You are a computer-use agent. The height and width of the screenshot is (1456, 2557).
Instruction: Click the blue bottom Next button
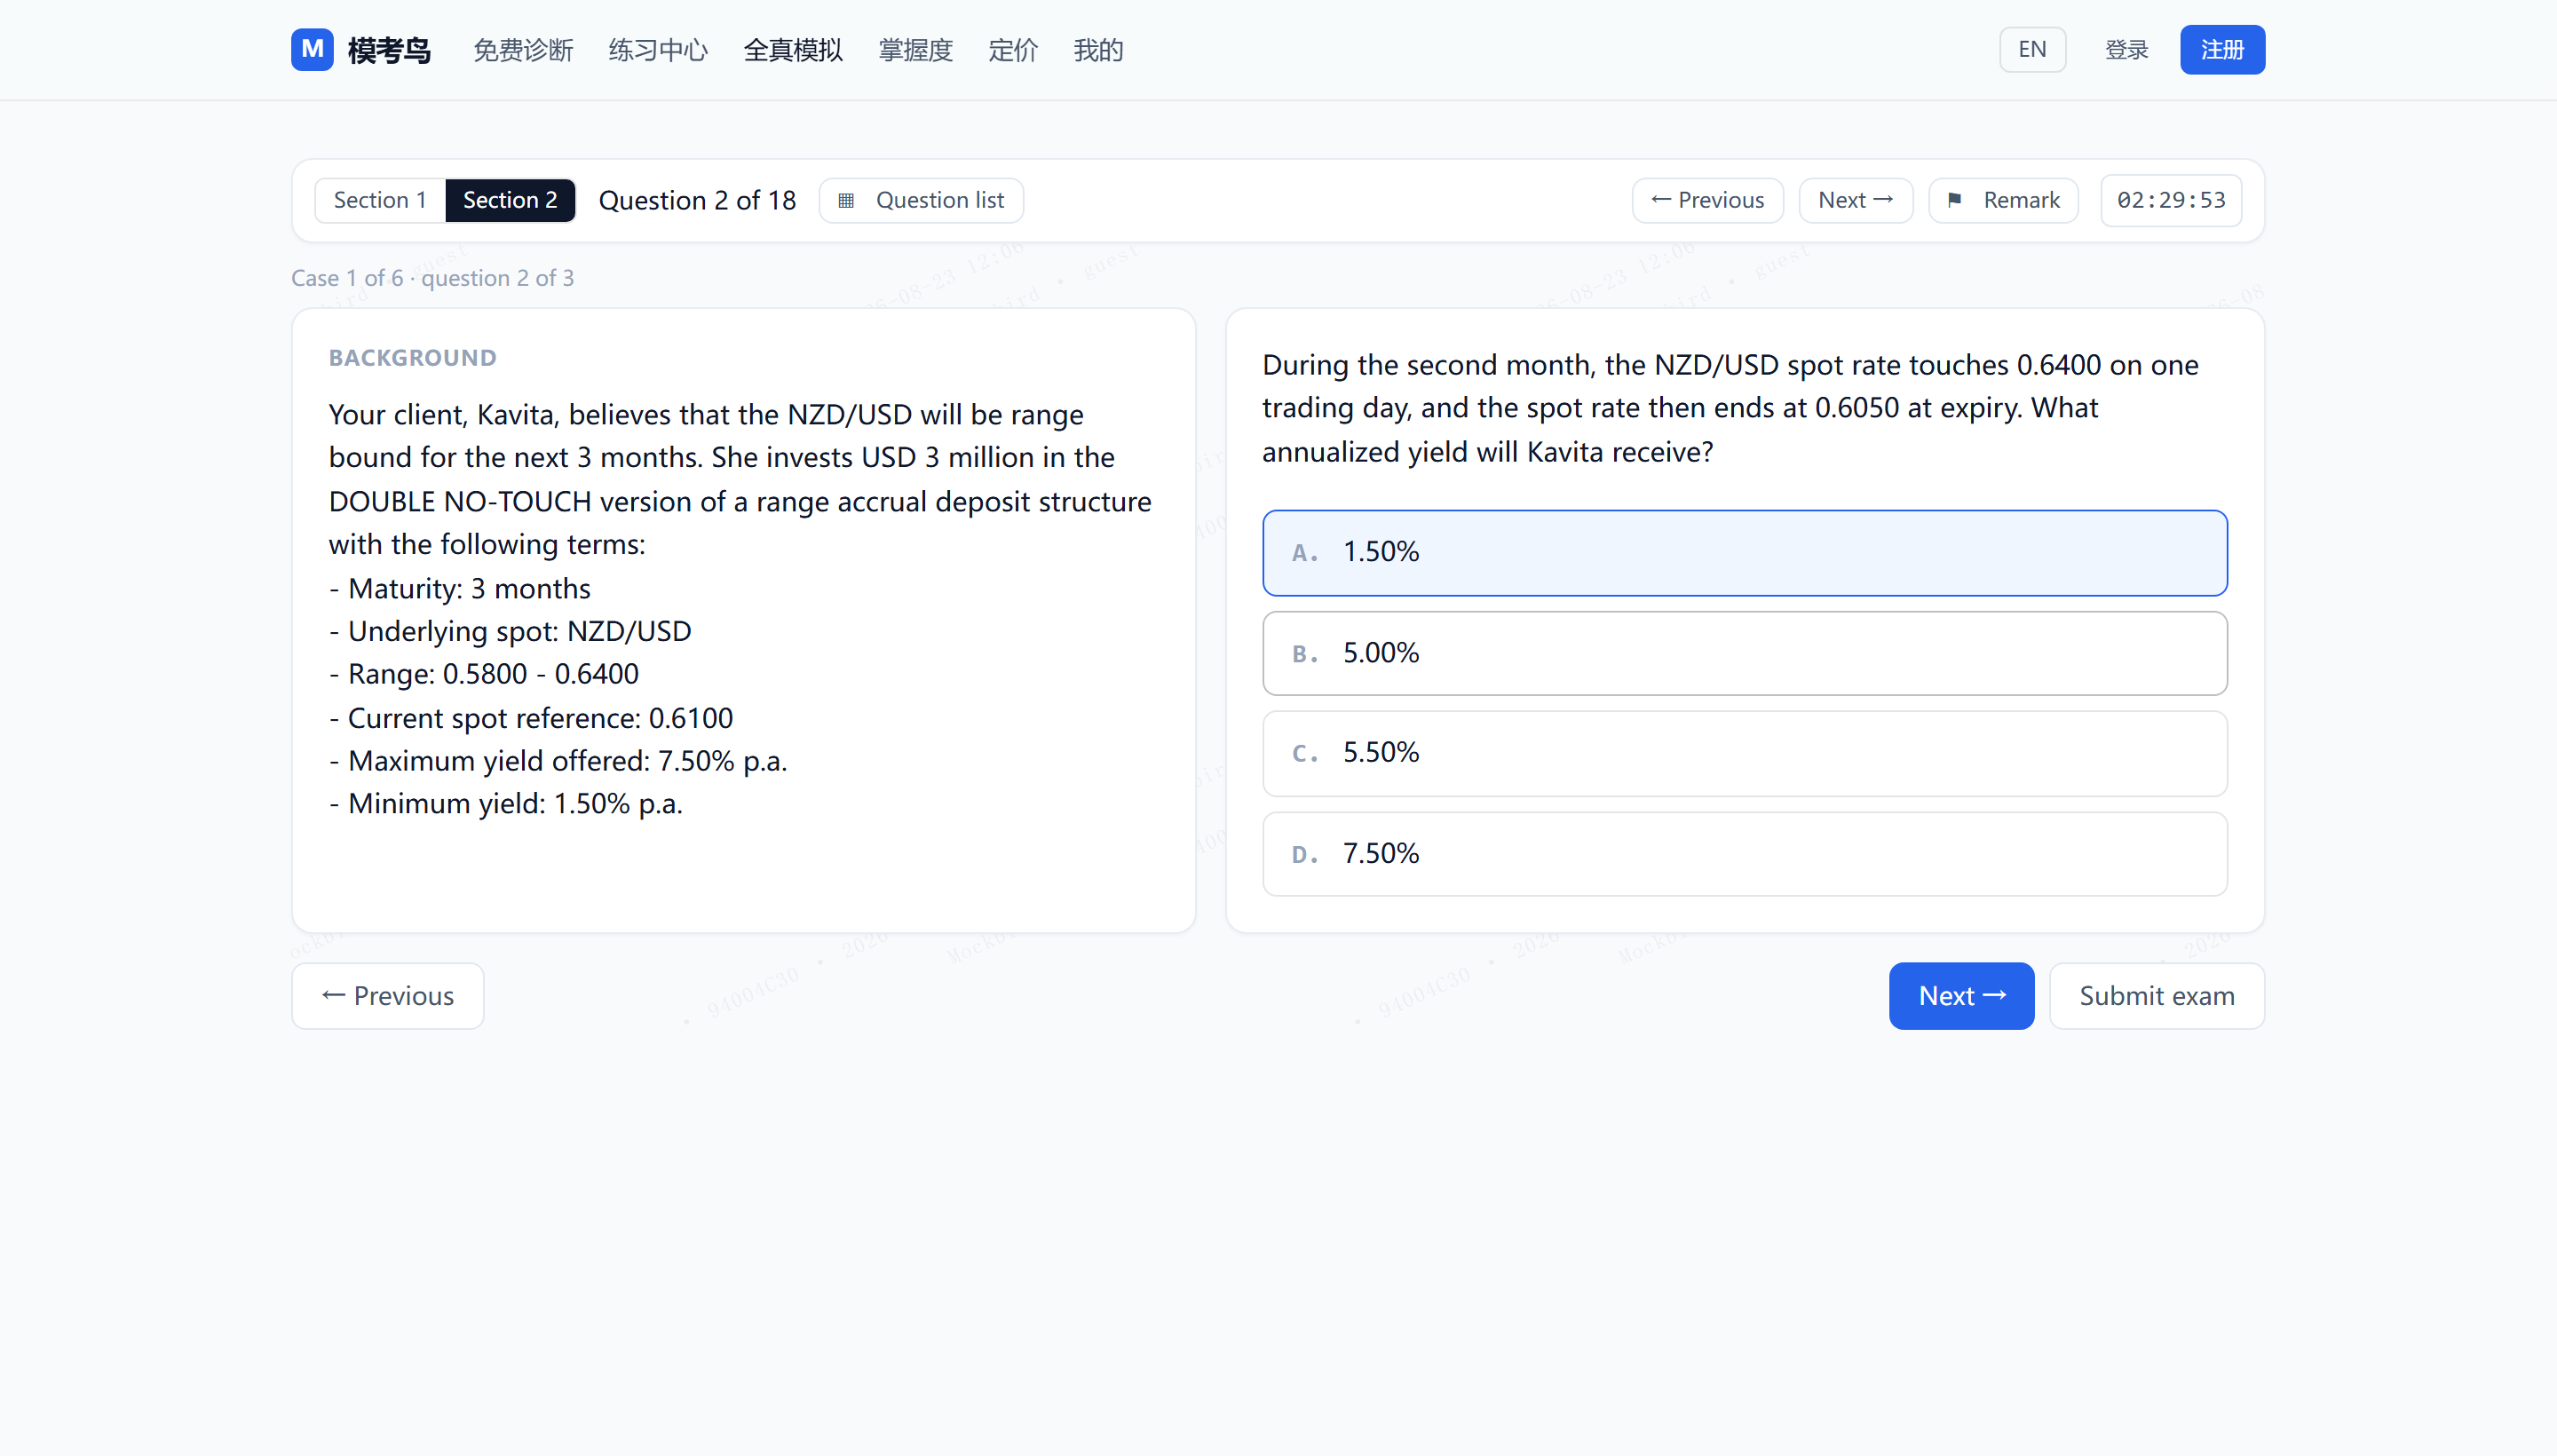pyautogui.click(x=1961, y=996)
